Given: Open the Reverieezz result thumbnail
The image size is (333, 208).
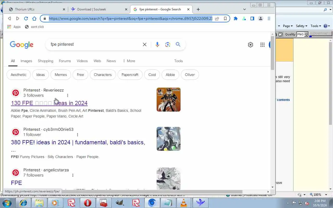Looking at the screenshot, I should pos(169,100).
